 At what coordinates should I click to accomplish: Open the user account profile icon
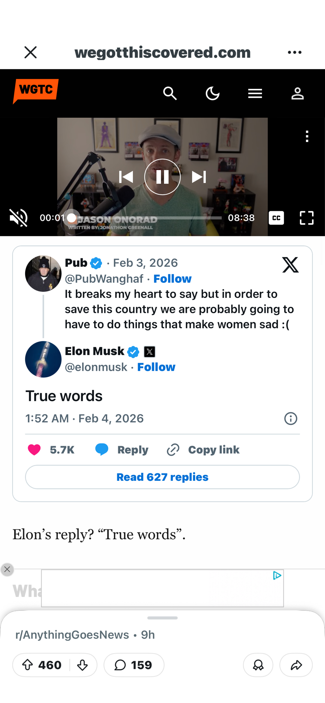(298, 93)
